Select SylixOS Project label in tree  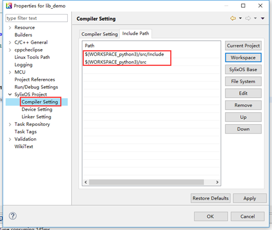tap(31, 94)
